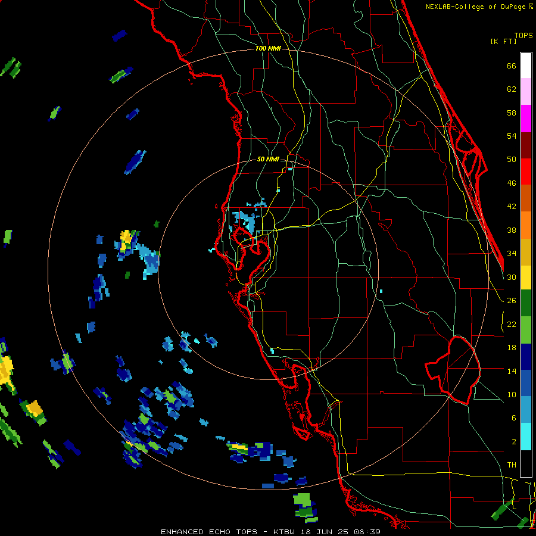Click the 50 legend value on the color scale
Viewport: 536px width, 536px height.
coord(512,159)
